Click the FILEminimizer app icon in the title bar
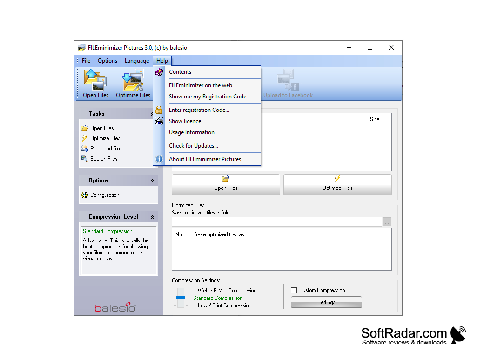 point(81,48)
